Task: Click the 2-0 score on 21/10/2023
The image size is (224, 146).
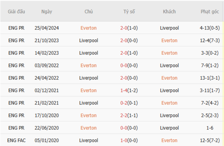Action: [x=124, y=41]
